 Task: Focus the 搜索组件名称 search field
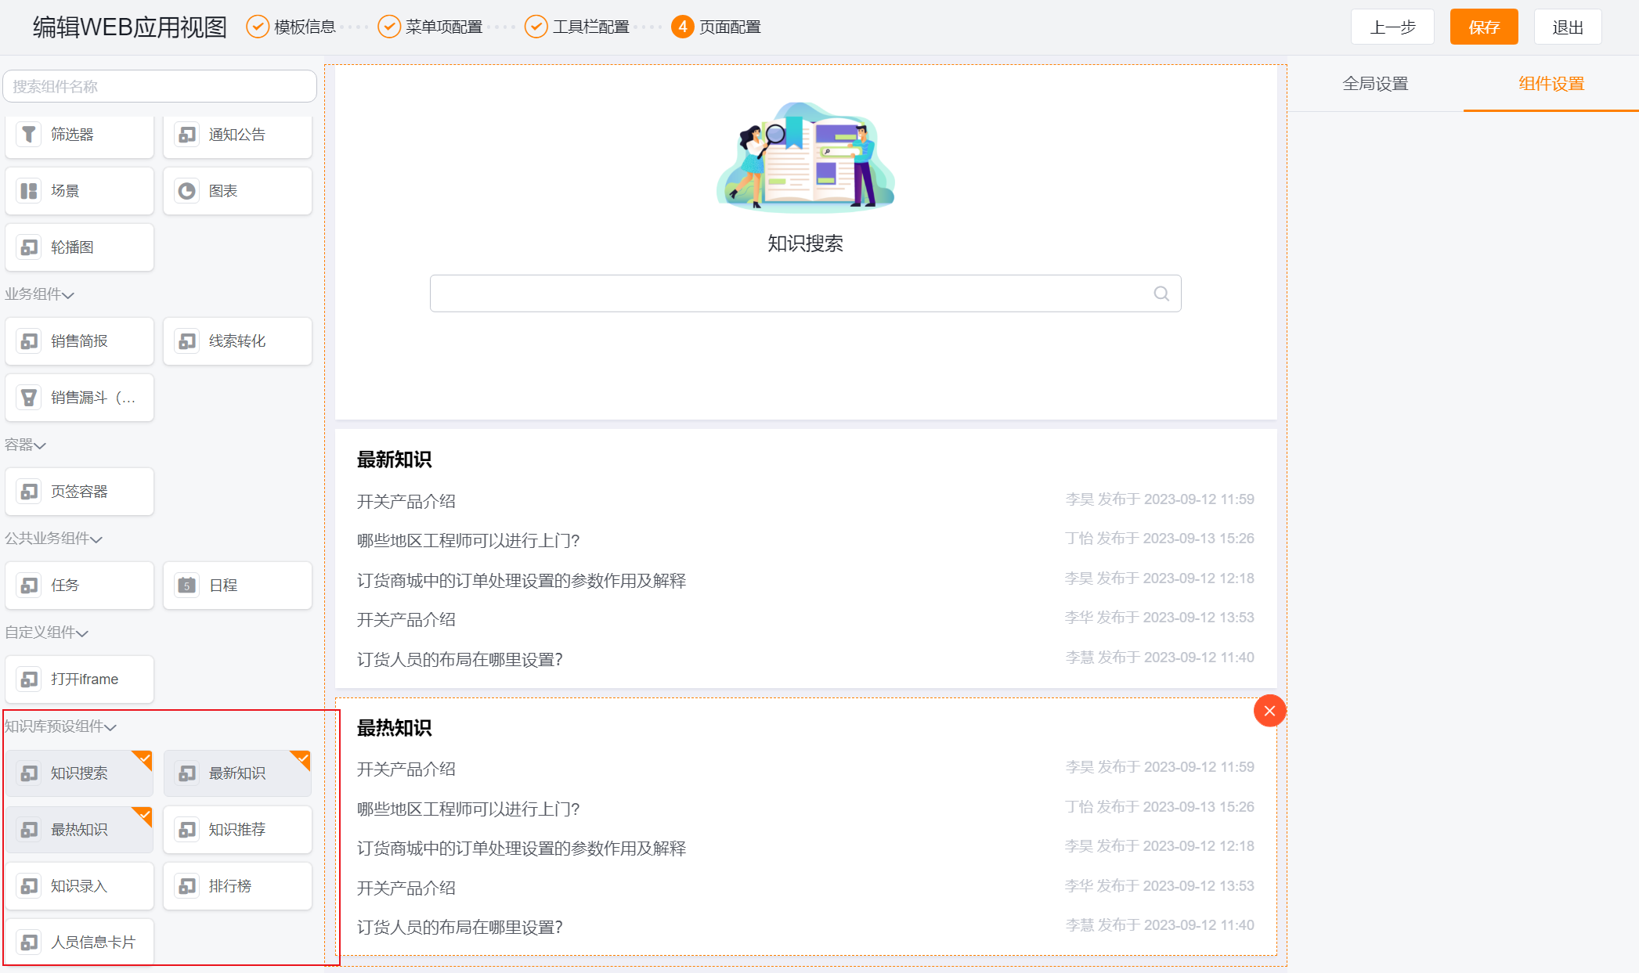pos(160,87)
